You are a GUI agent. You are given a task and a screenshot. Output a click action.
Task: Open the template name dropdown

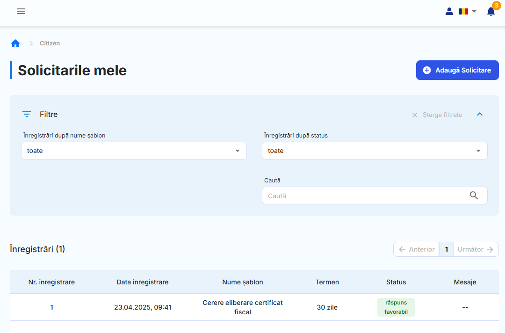134,151
